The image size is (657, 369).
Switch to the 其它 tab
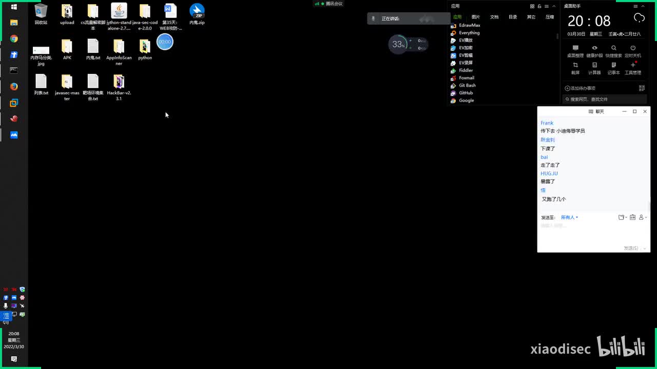tap(531, 17)
